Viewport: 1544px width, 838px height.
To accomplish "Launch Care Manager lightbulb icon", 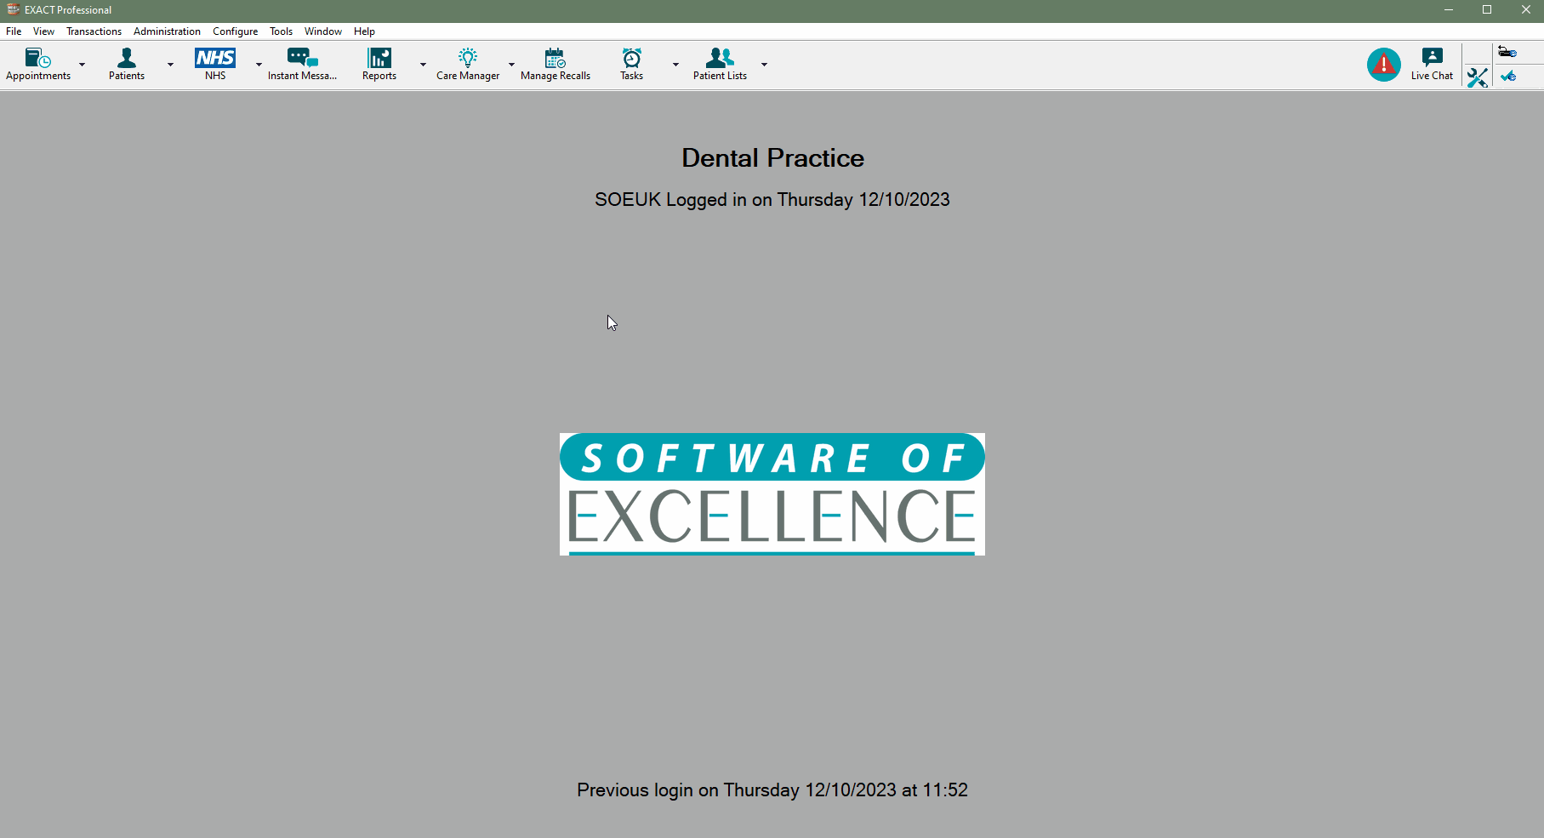I will click(468, 65).
